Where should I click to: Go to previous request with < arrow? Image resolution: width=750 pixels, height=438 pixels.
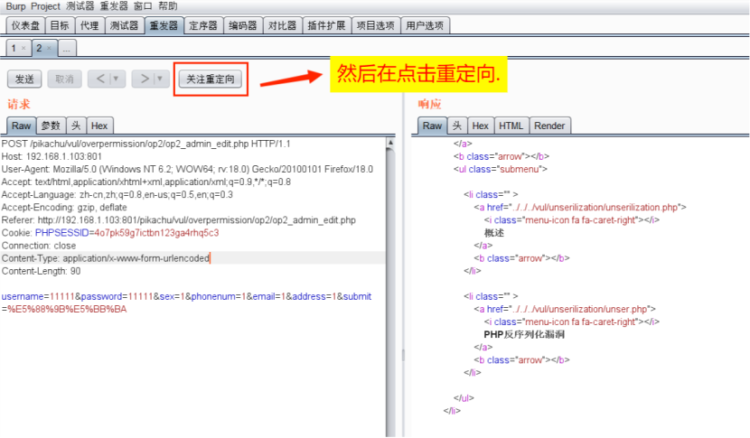tap(100, 79)
